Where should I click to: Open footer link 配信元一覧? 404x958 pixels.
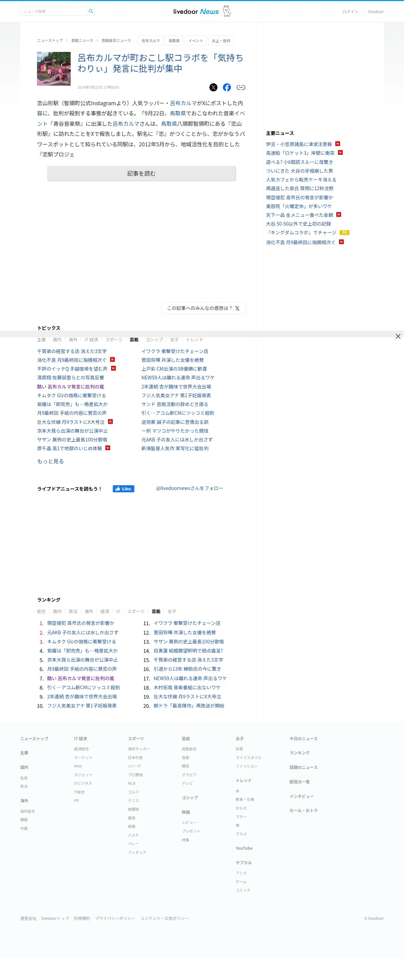click(299, 782)
